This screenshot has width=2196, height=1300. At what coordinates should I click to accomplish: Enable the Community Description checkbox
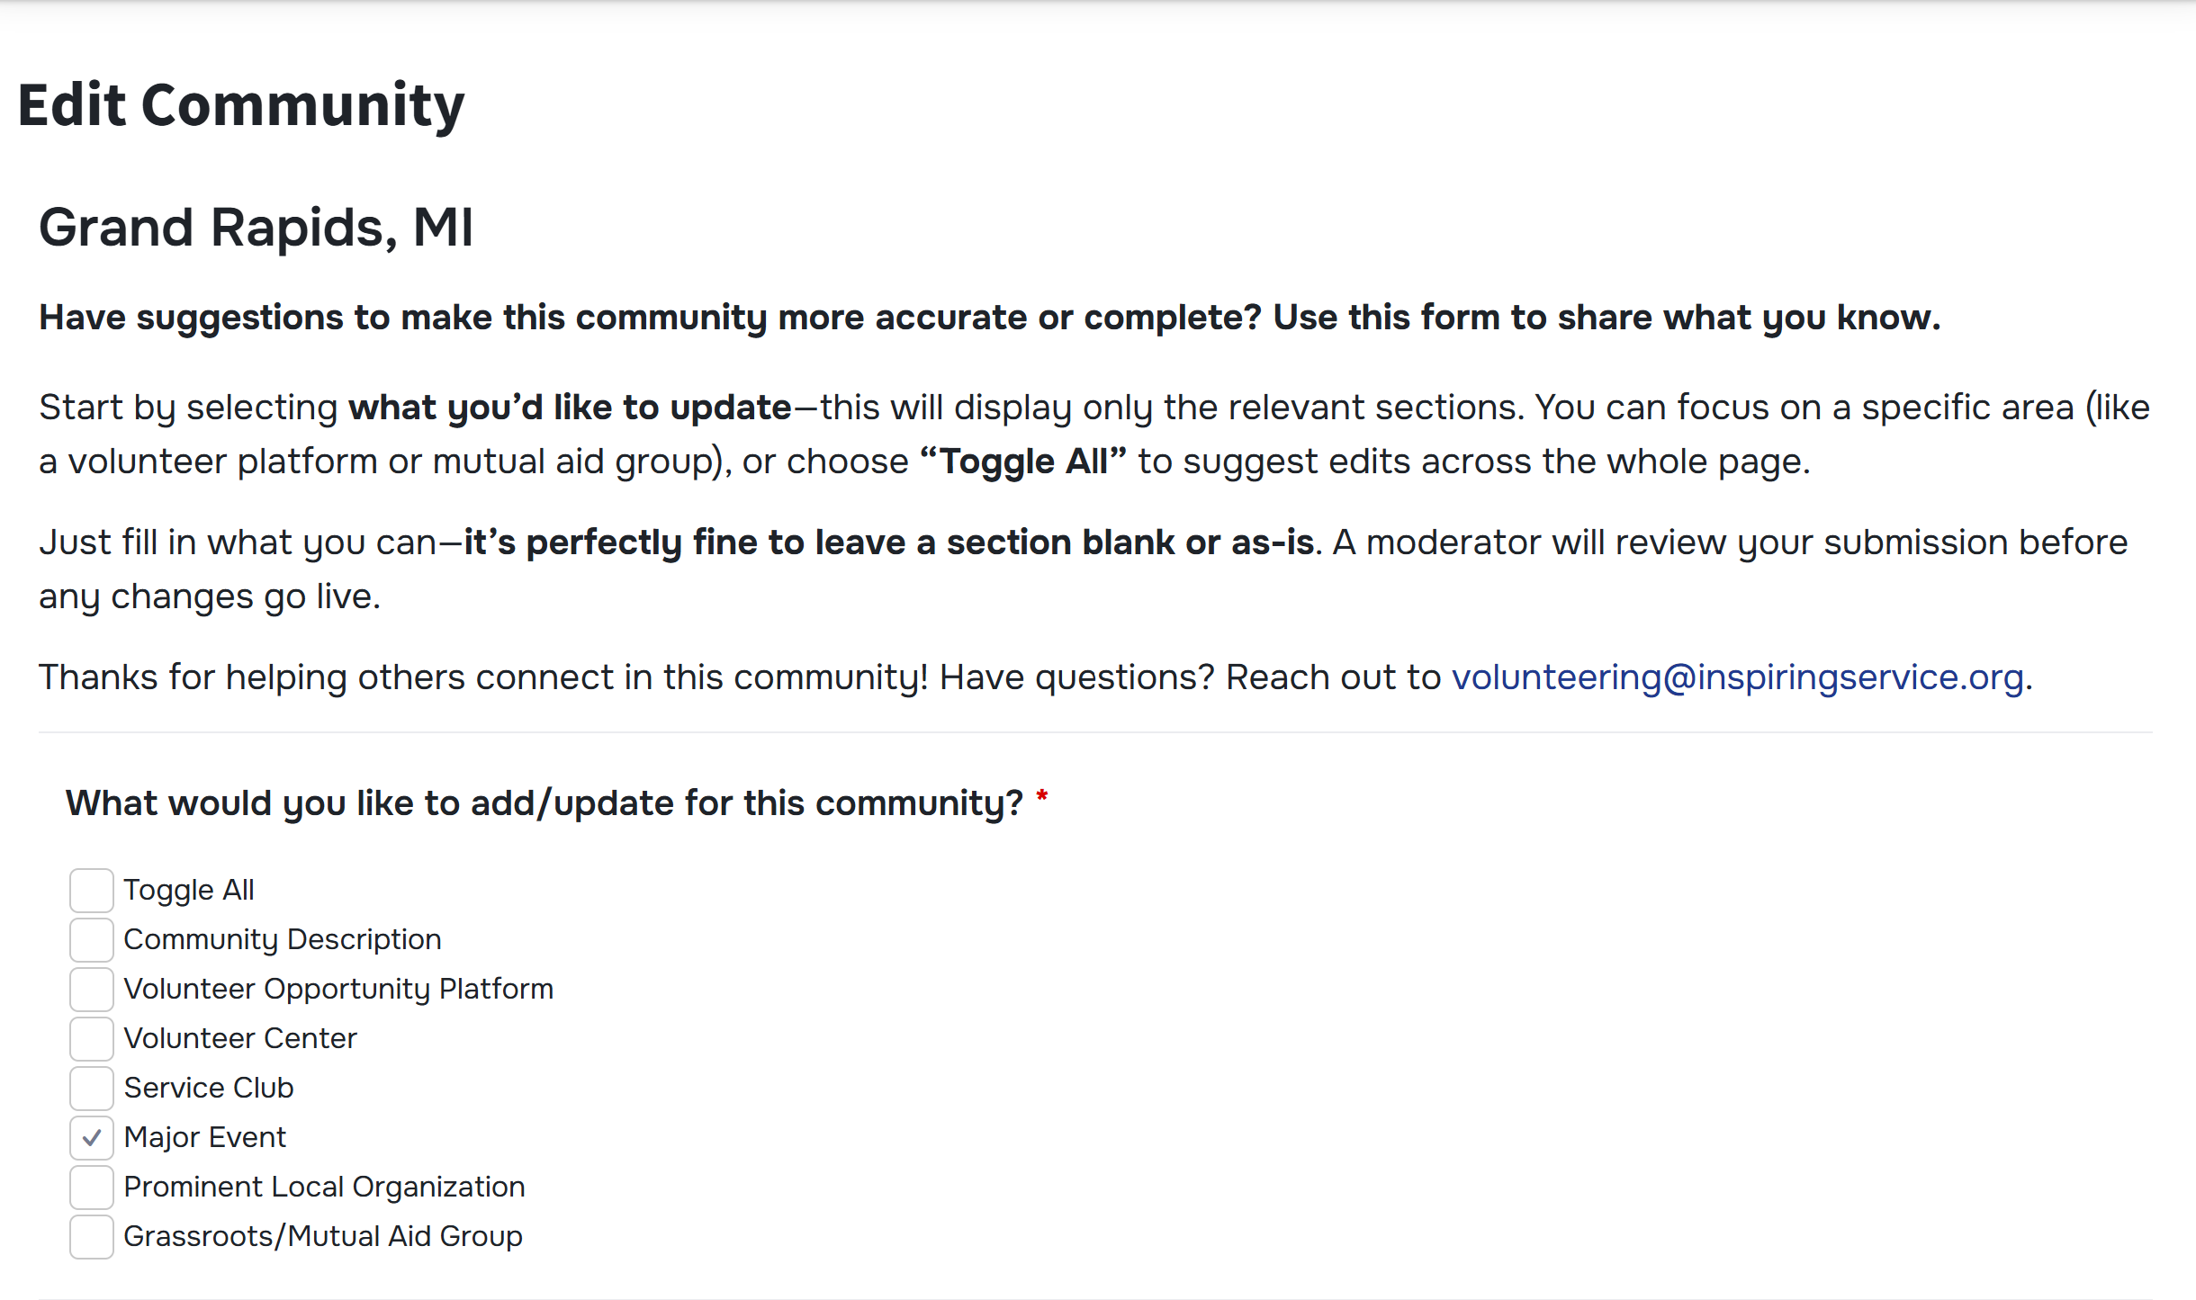pos(92,940)
